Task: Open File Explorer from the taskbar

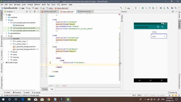Action: click(x=29, y=99)
